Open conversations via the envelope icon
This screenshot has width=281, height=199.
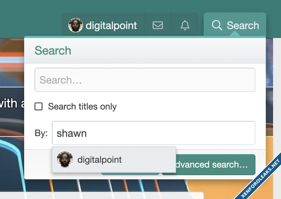(x=158, y=26)
